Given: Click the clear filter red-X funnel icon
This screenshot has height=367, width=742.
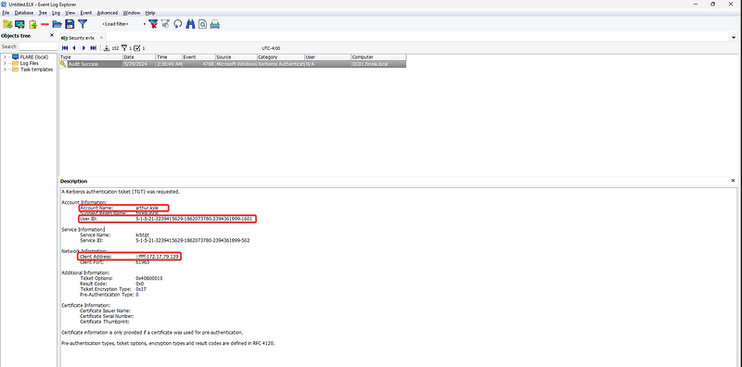Looking at the screenshot, I should point(153,24).
